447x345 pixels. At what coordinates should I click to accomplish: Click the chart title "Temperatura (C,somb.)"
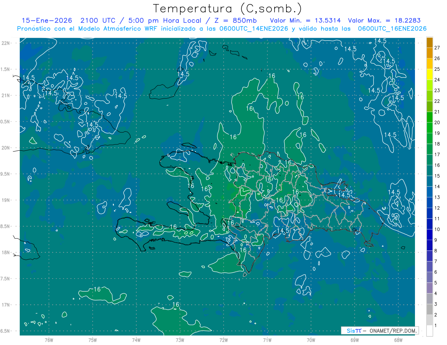coord(227,8)
